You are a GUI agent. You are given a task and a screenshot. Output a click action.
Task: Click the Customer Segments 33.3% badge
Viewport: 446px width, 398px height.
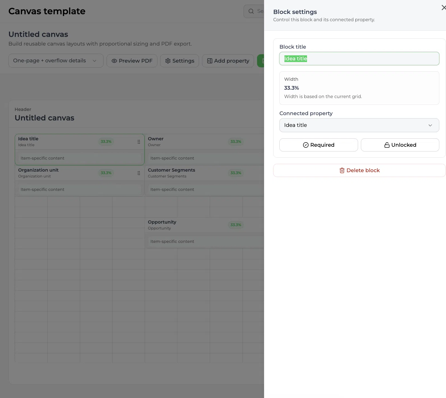coord(236,173)
